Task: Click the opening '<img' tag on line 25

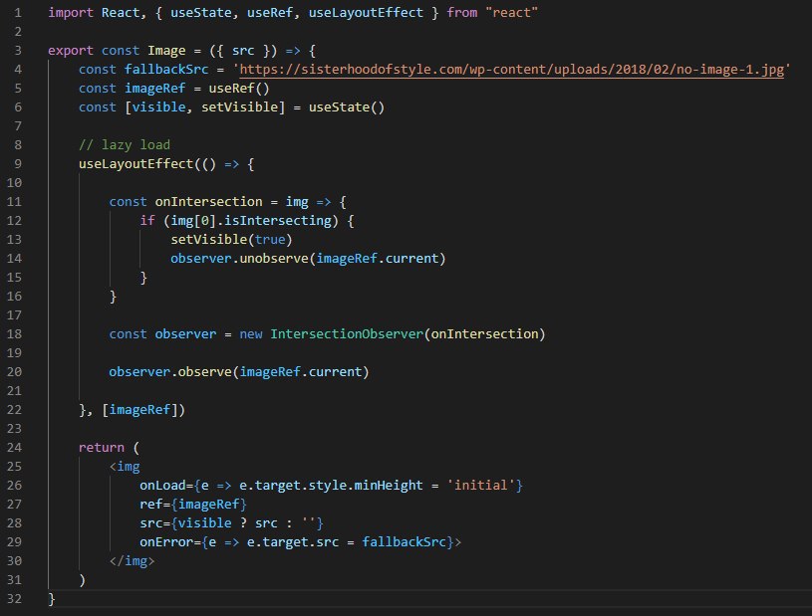Action: tap(125, 467)
